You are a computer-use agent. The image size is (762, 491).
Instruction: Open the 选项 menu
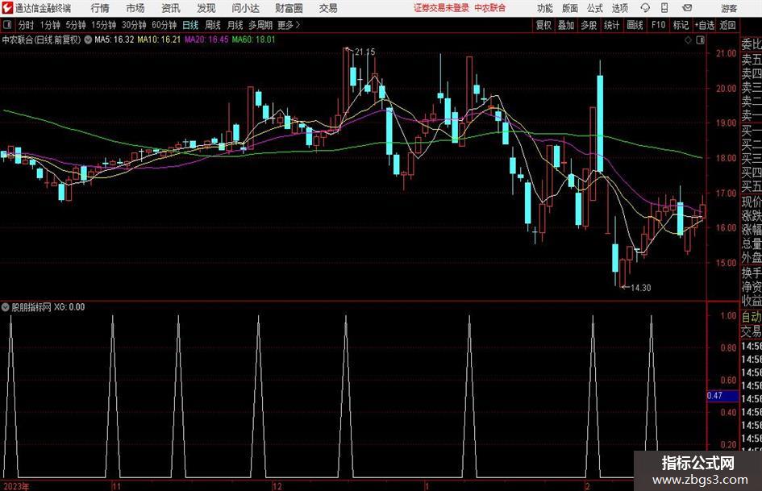click(x=619, y=8)
